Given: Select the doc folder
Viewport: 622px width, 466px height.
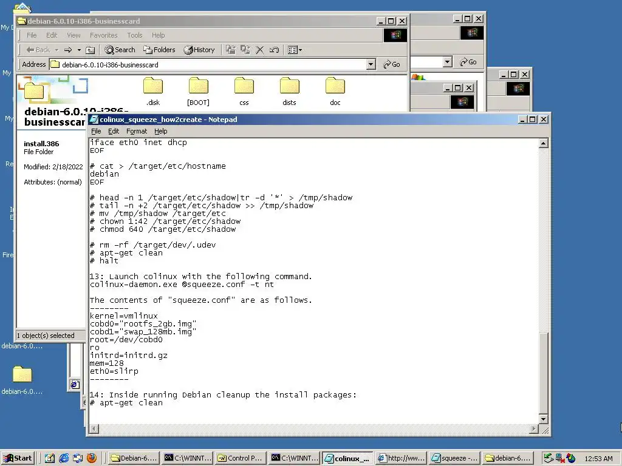Looking at the screenshot, I should click(x=335, y=92).
